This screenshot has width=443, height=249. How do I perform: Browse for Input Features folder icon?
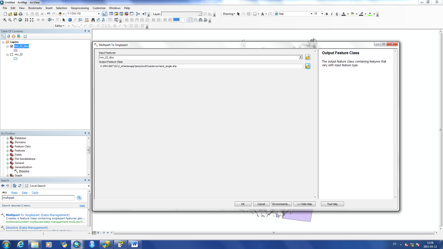click(308, 57)
